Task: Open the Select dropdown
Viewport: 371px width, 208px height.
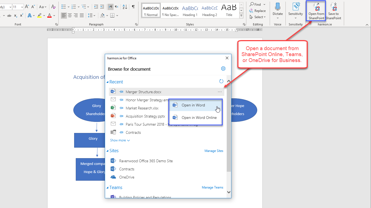Action: point(257,17)
